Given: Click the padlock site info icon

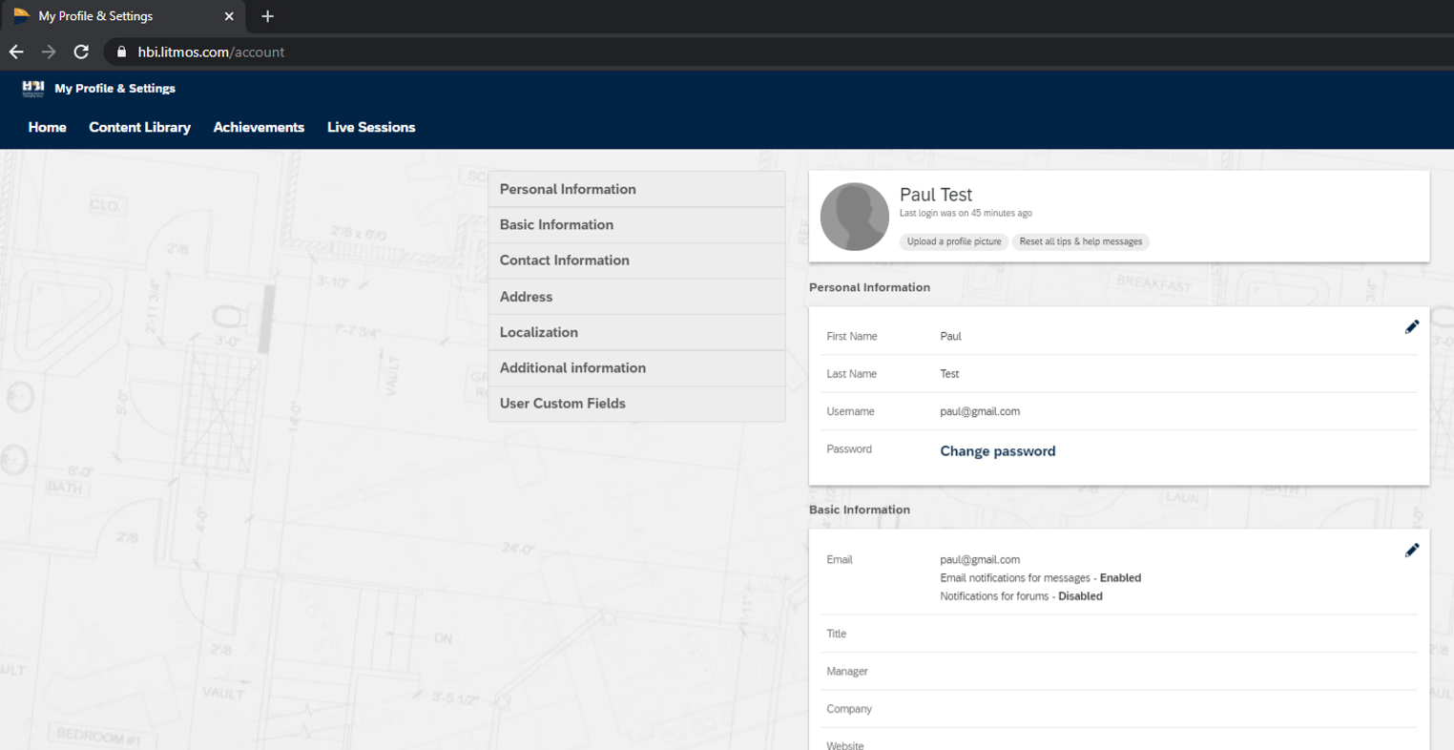Looking at the screenshot, I should tap(121, 52).
